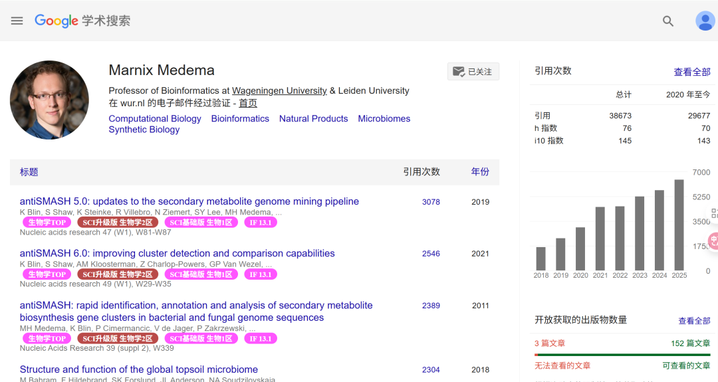Open 查看全部 beside 引用次数 heading
The height and width of the screenshot is (382, 718).
pos(692,72)
